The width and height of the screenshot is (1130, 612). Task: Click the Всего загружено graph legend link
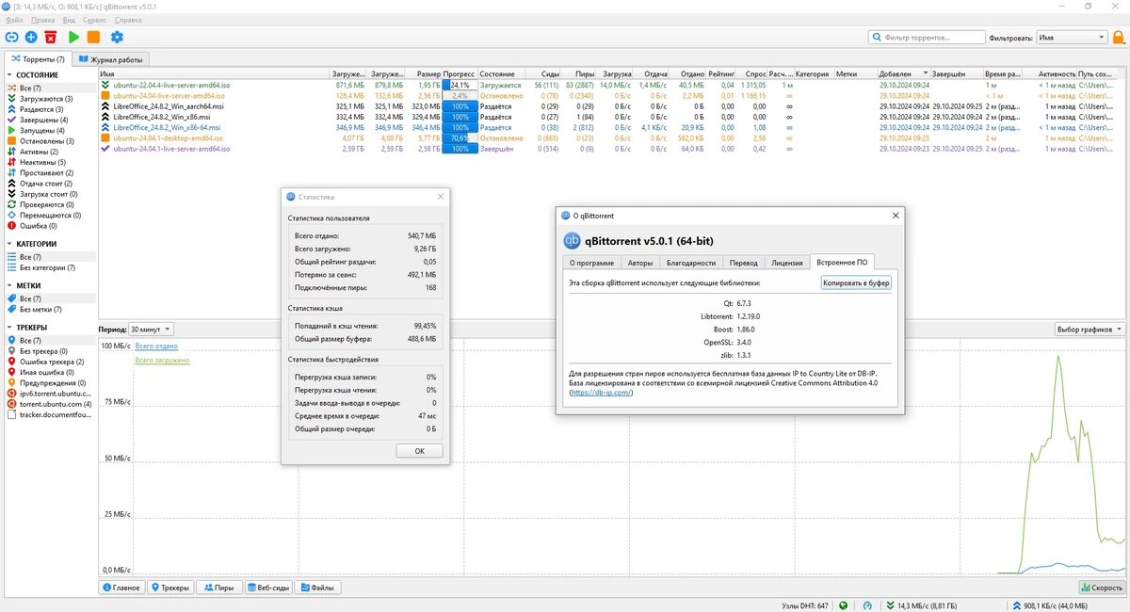(162, 360)
